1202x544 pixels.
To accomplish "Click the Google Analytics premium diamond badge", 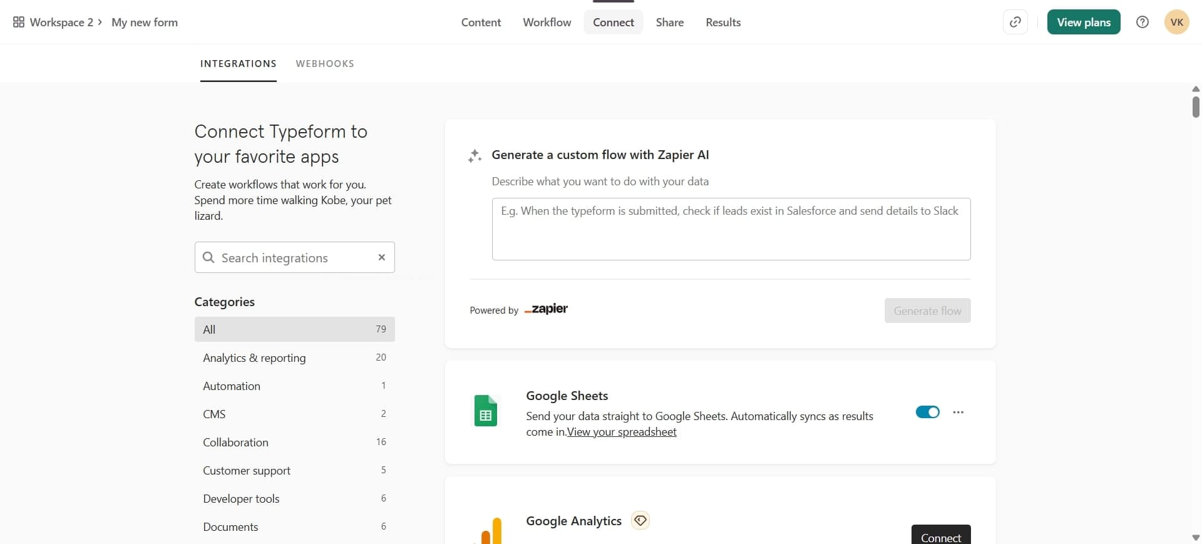I will (640, 520).
